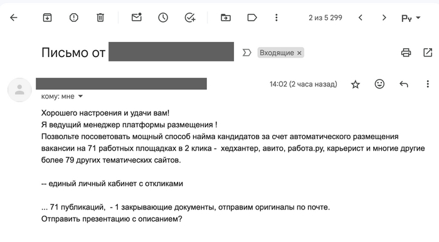The image size is (439, 242).
Task: Expand recipient details next to кому: мне
Action: (x=80, y=97)
